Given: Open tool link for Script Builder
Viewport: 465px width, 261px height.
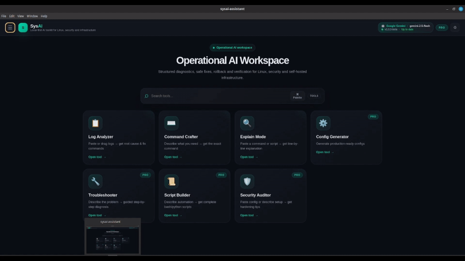Looking at the screenshot, I should pyautogui.click(x=173, y=215).
